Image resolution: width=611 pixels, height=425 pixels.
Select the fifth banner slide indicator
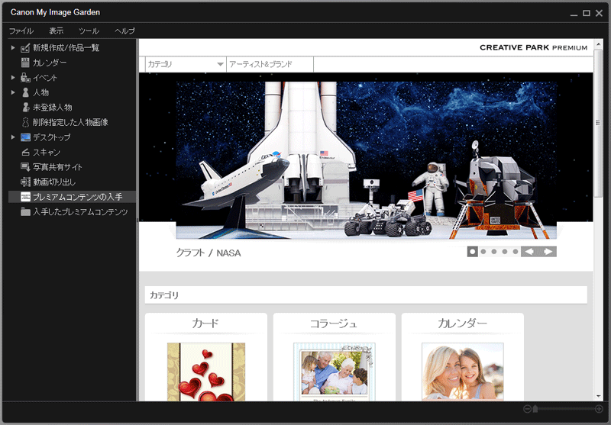516,252
